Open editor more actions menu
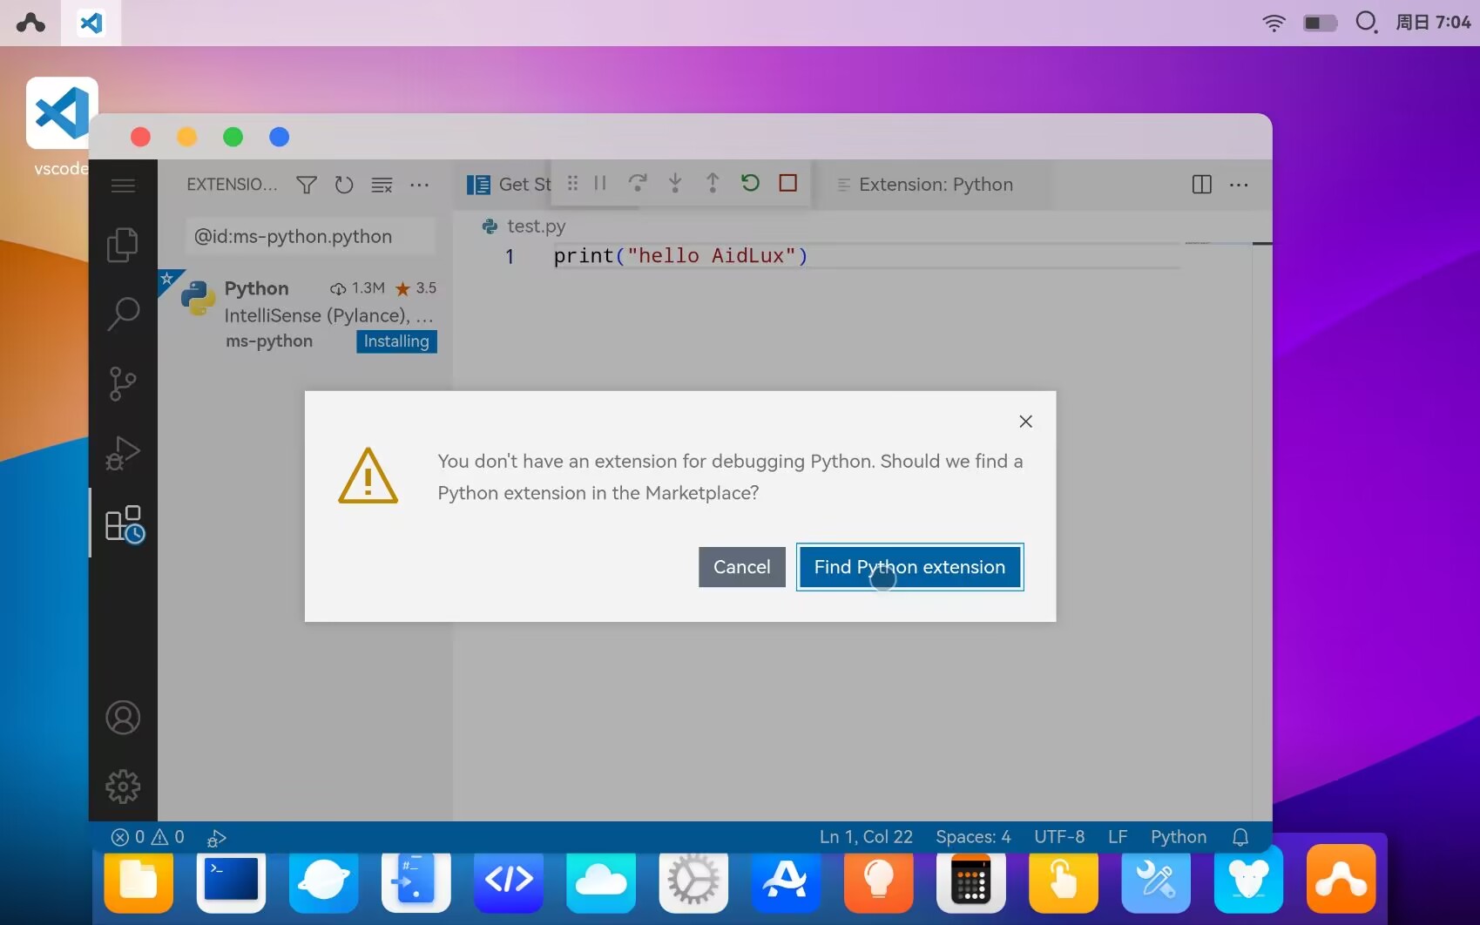1480x925 pixels. [x=1239, y=185]
